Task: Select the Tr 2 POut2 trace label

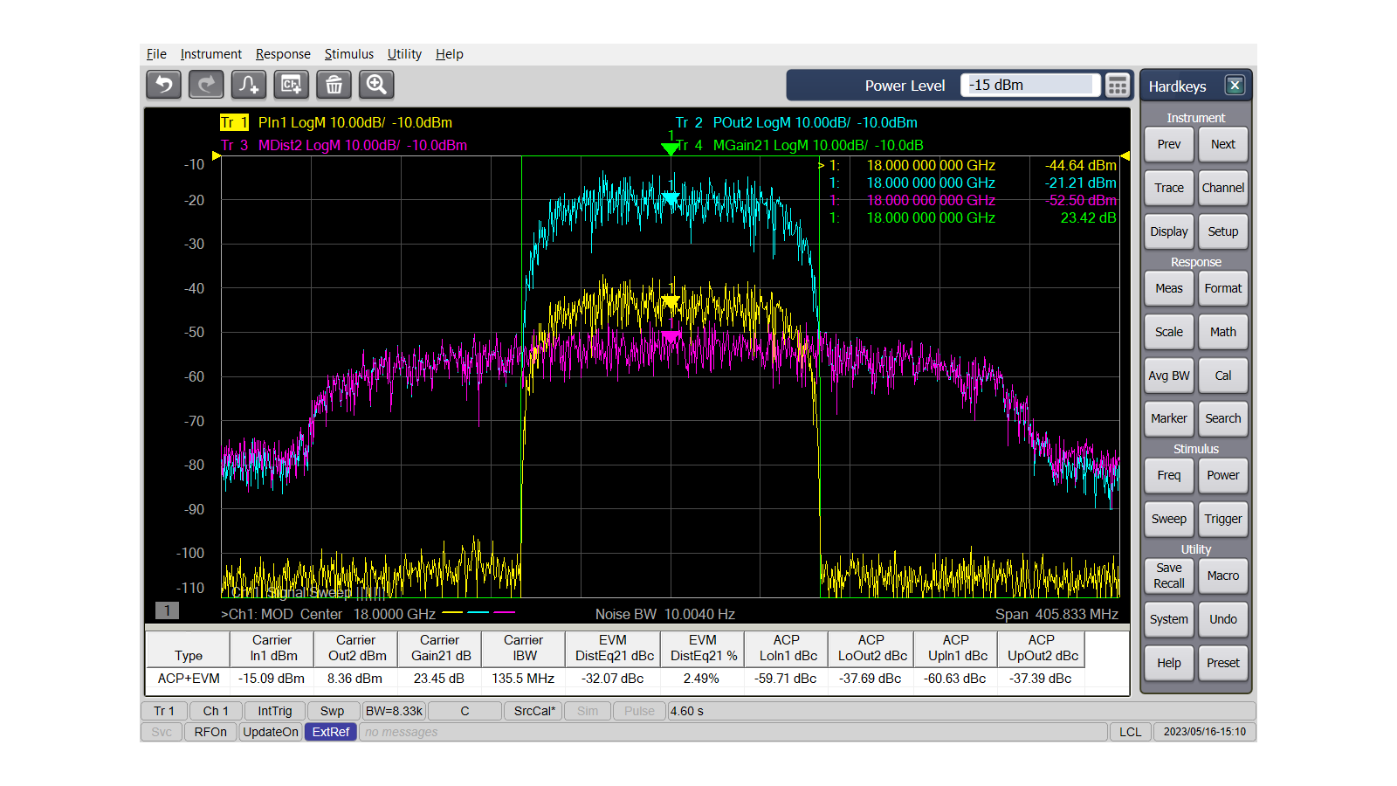Action: [x=796, y=122]
